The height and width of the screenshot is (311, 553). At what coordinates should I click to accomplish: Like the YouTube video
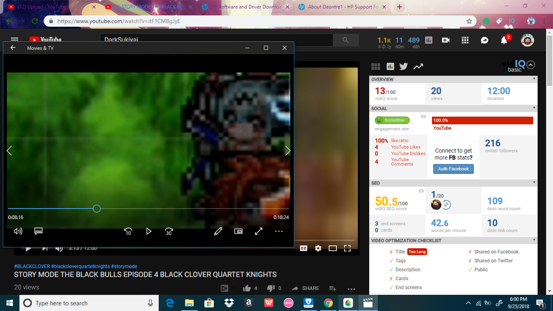point(247,288)
